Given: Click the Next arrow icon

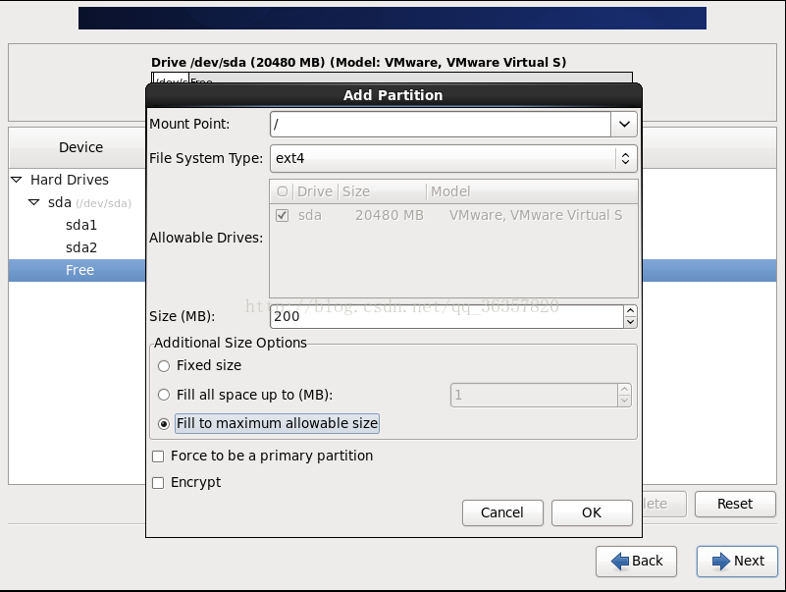Looking at the screenshot, I should tap(721, 562).
